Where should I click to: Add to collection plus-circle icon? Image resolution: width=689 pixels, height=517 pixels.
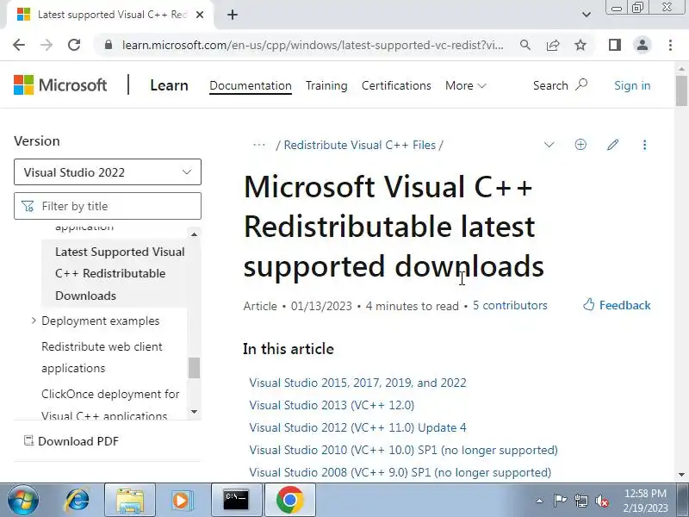click(x=580, y=145)
